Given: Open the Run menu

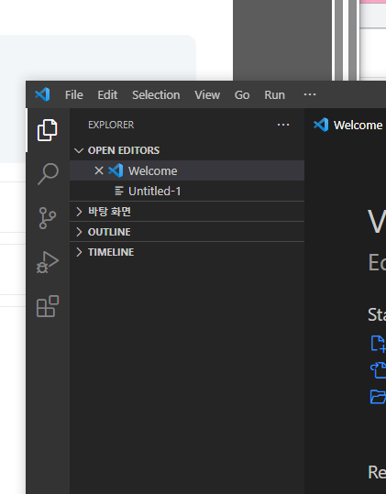Looking at the screenshot, I should pyautogui.click(x=274, y=94).
